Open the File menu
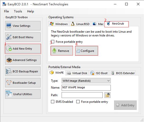Image resolution: width=144 pixels, height=122 pixels. coord(6,11)
